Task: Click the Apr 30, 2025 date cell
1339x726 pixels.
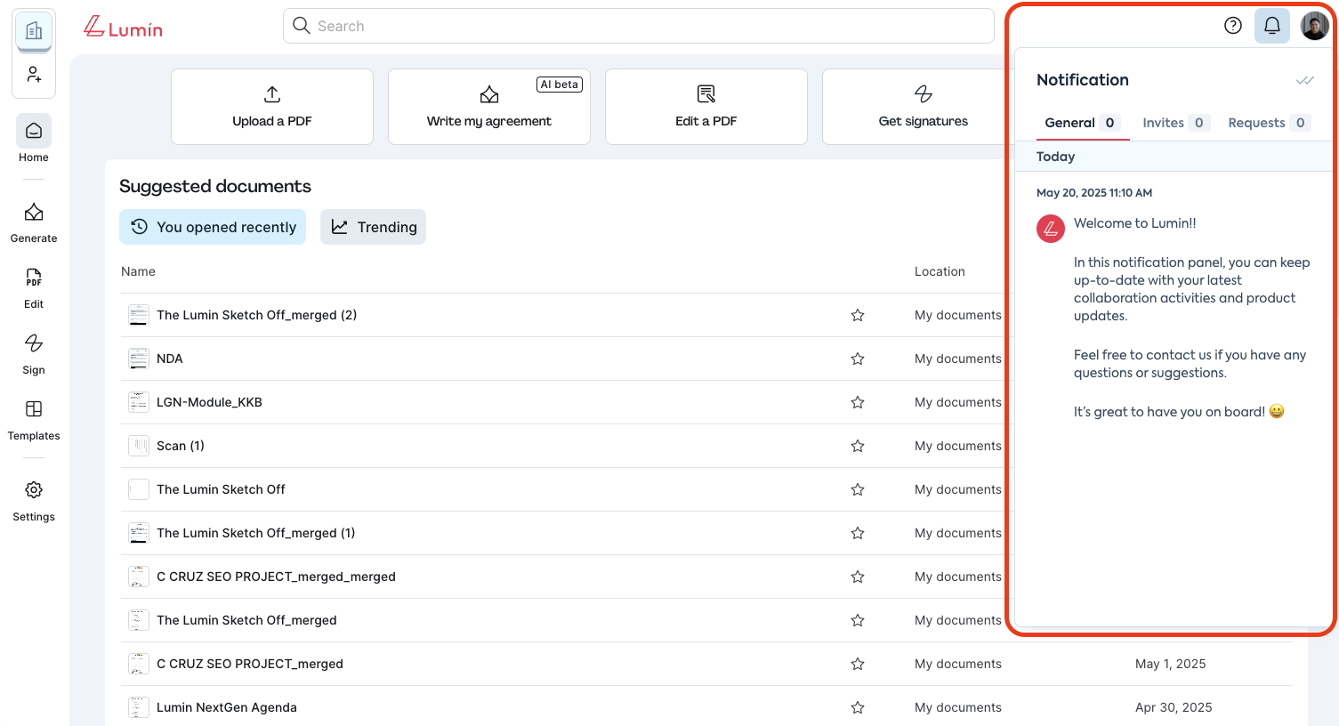Action: (1174, 707)
